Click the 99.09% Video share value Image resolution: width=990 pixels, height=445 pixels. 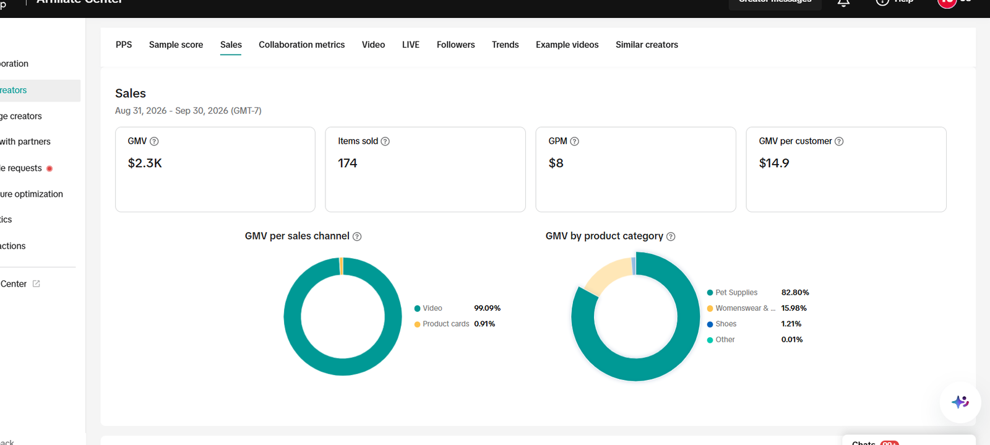tap(488, 308)
